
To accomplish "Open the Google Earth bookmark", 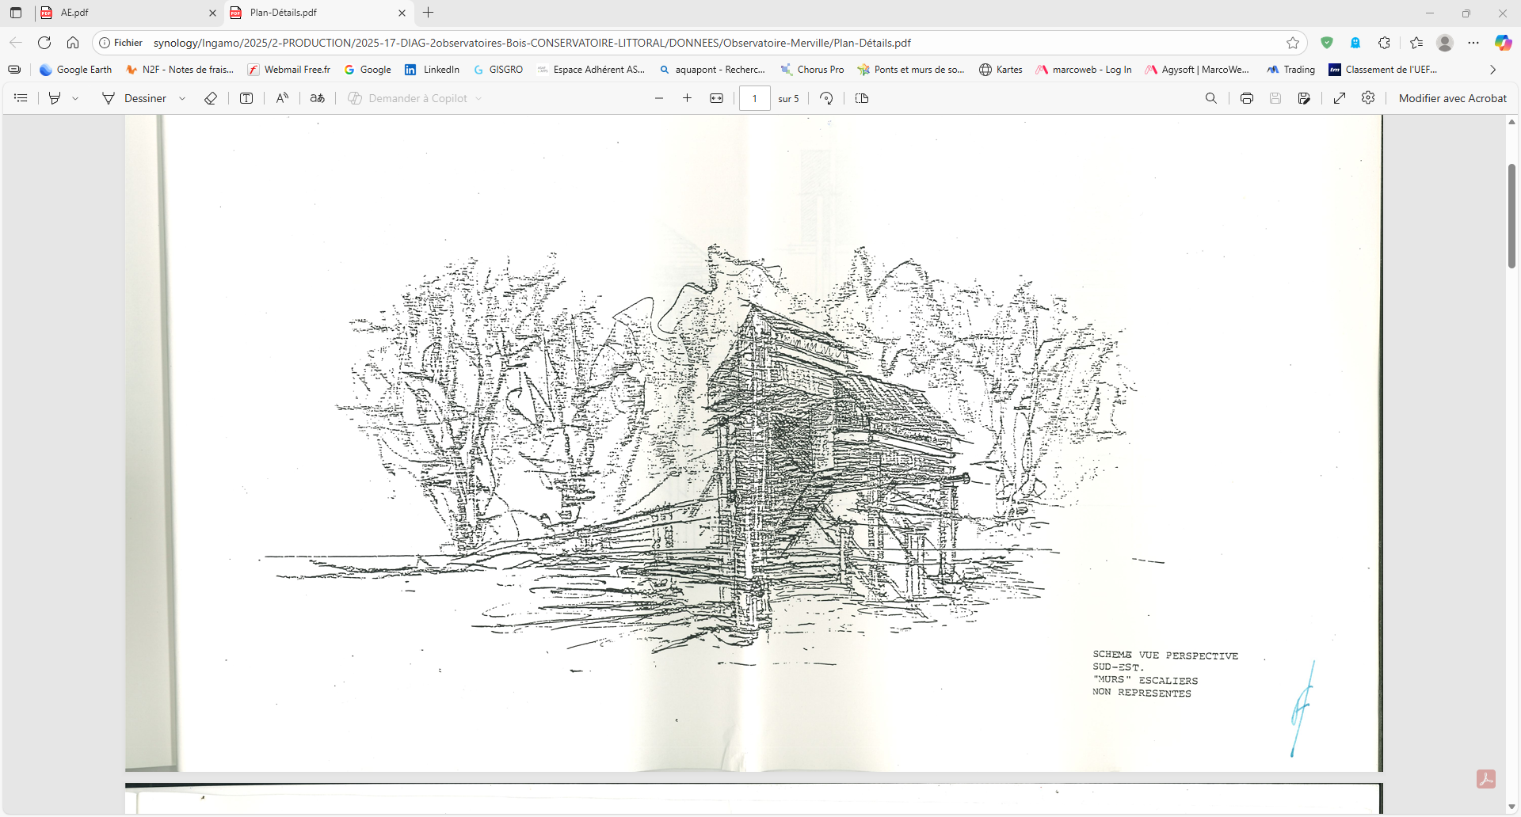I will (76, 70).
